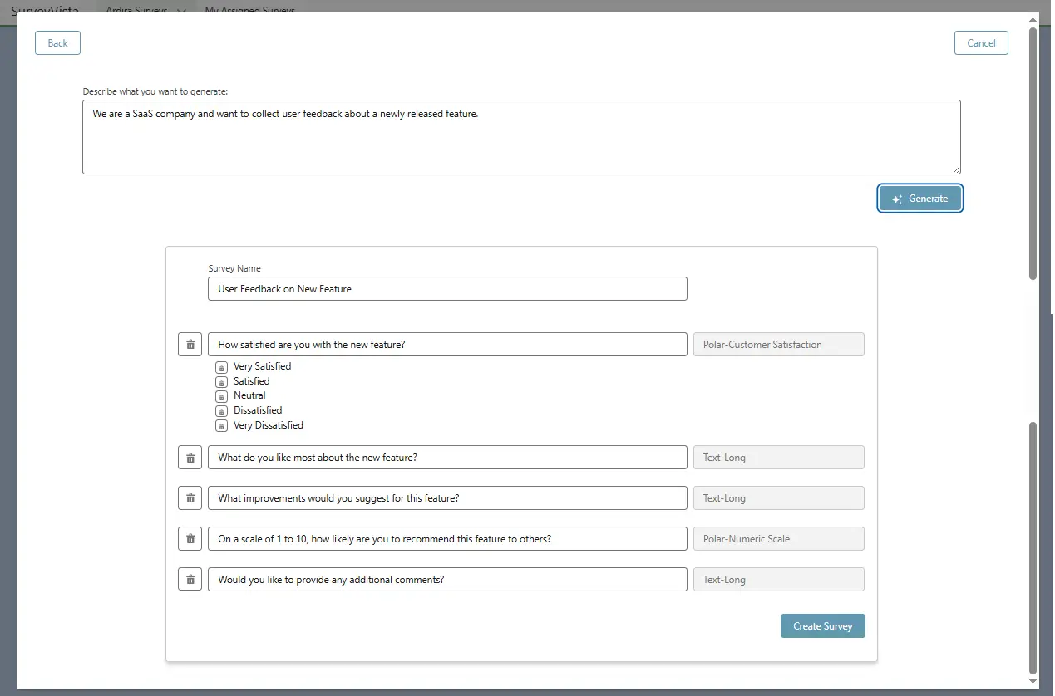1055x696 pixels.
Task: Remove the 'Dissatisfied' answer option
Action: 221,411
